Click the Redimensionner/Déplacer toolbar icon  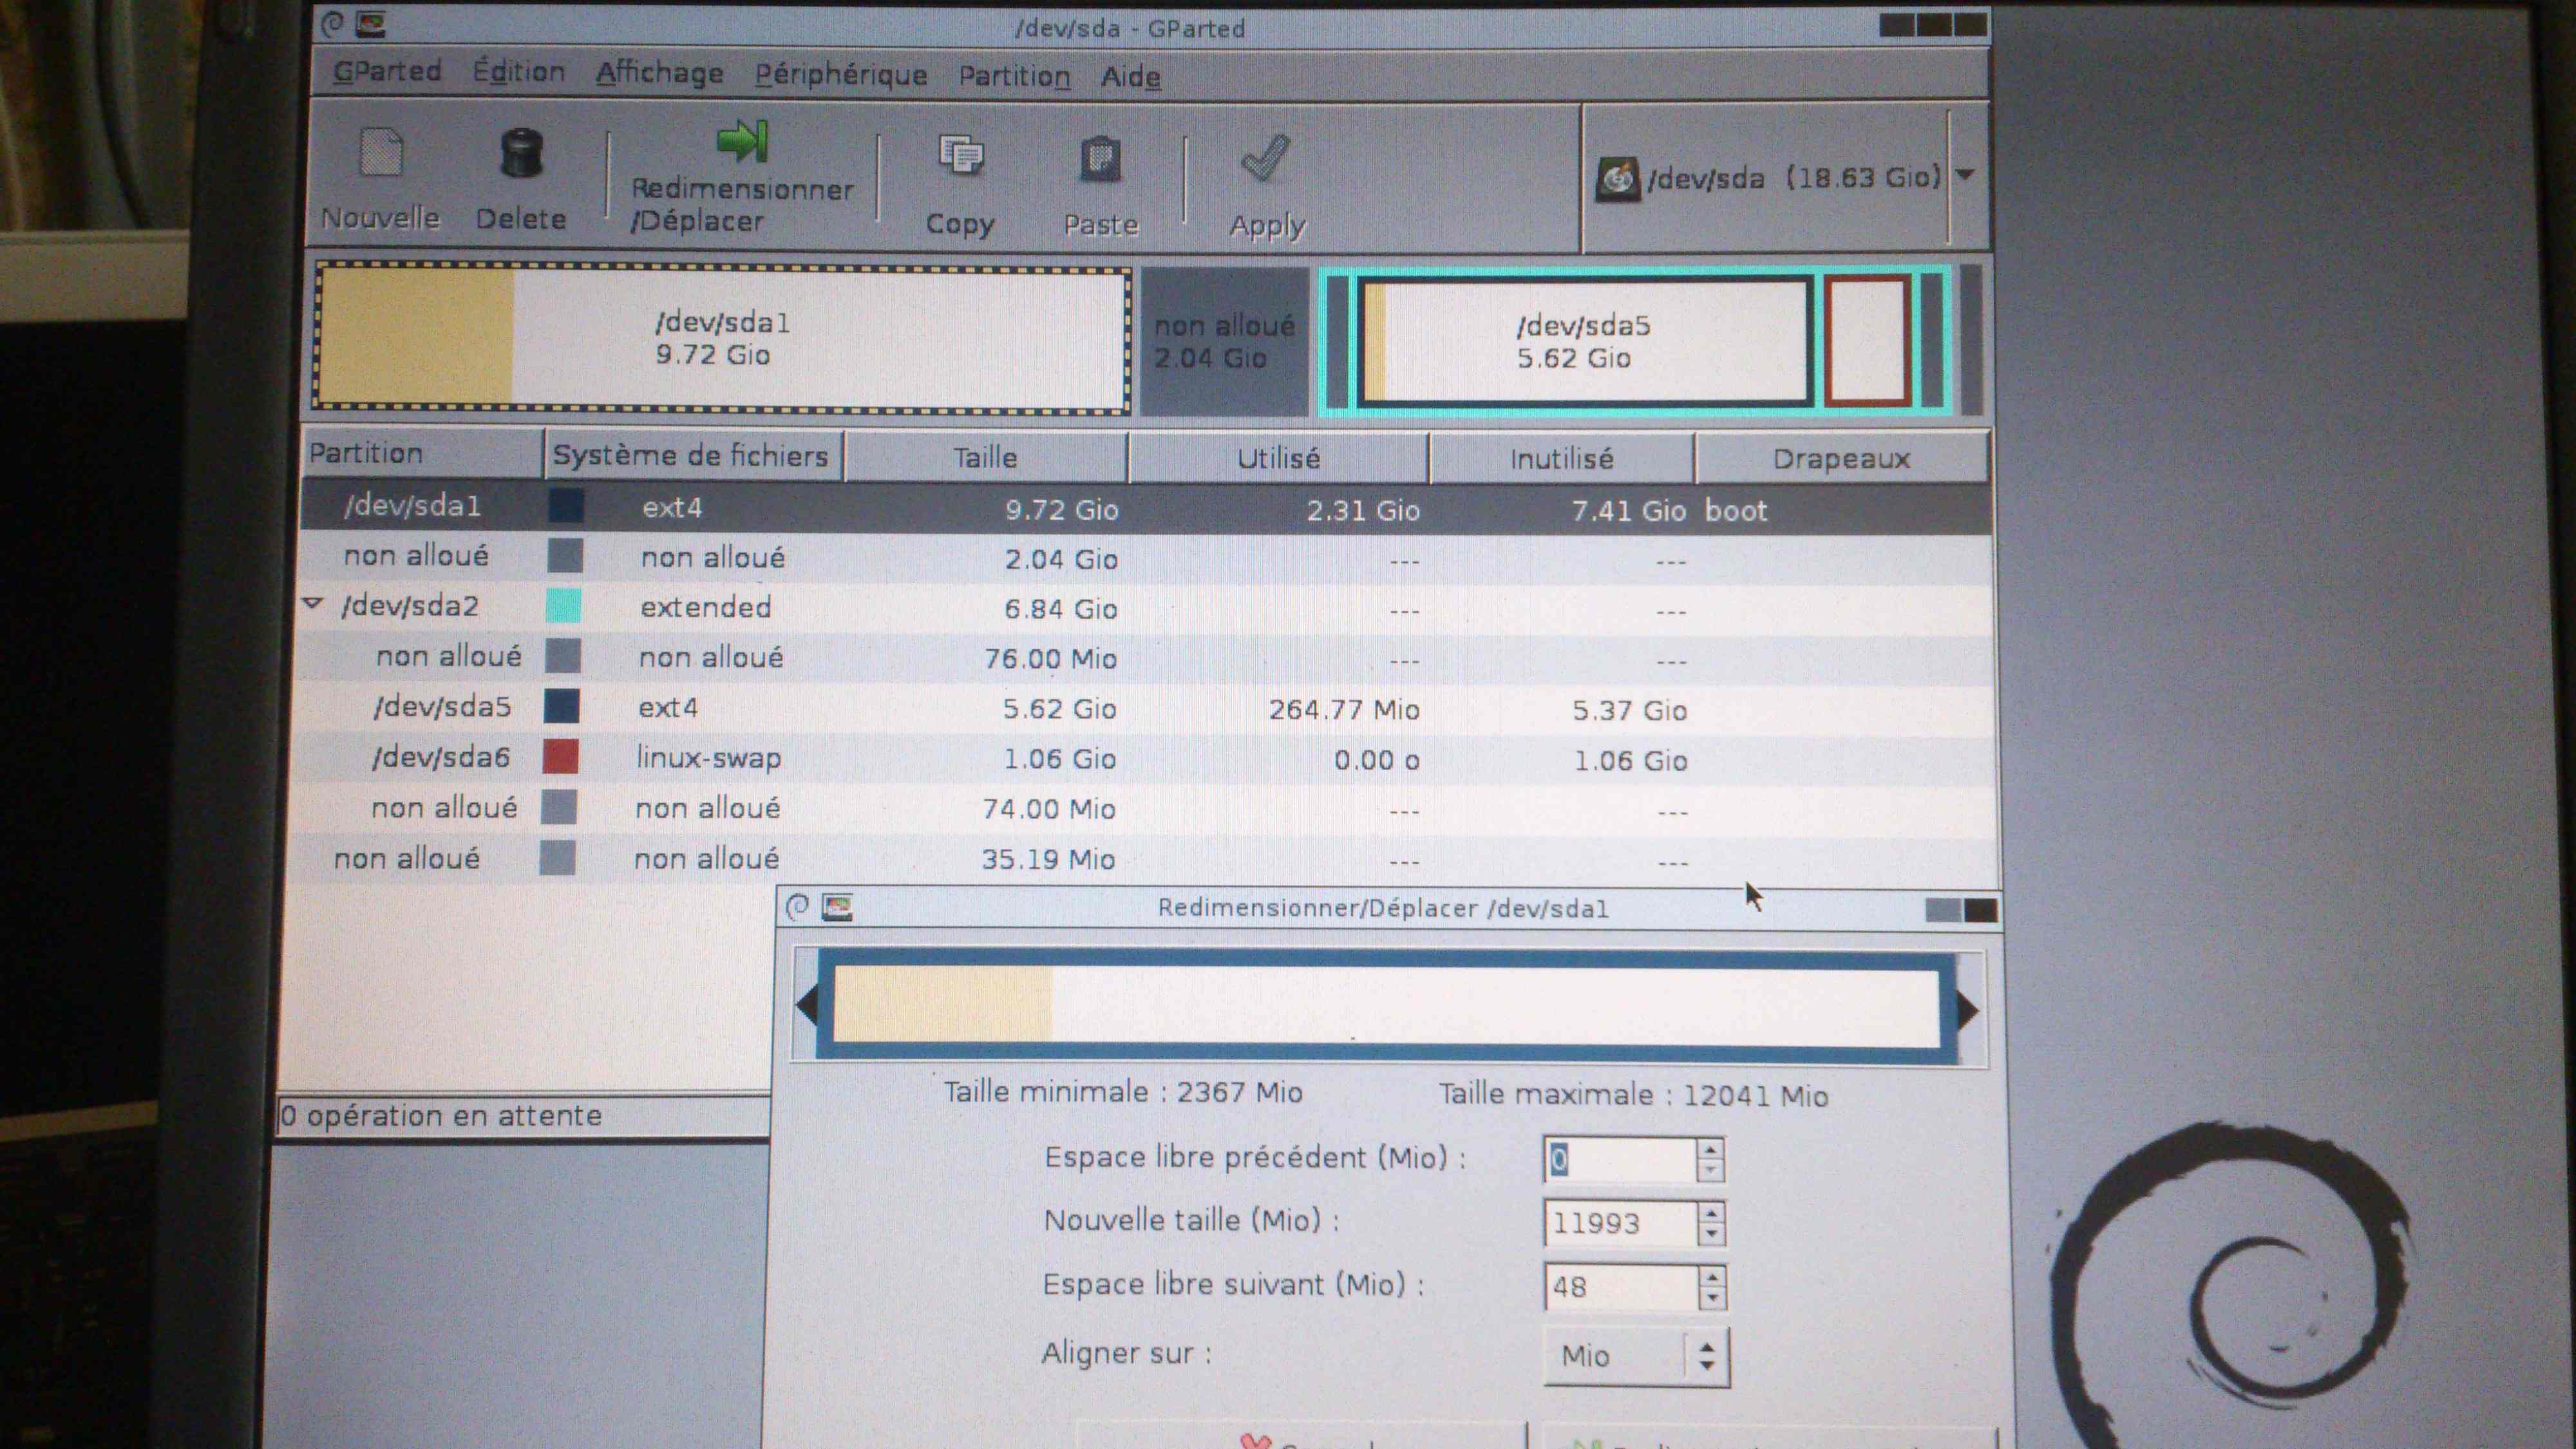[742, 141]
